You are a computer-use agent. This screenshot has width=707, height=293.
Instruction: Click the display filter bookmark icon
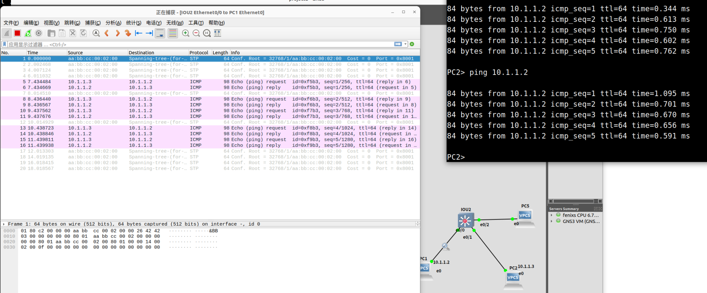[x=5, y=44]
